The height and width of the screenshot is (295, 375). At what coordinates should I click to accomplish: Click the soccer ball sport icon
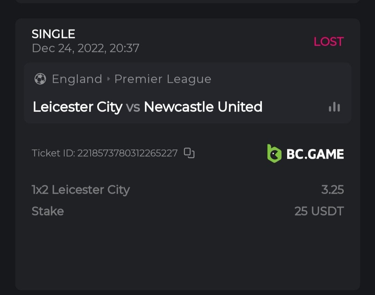40,79
